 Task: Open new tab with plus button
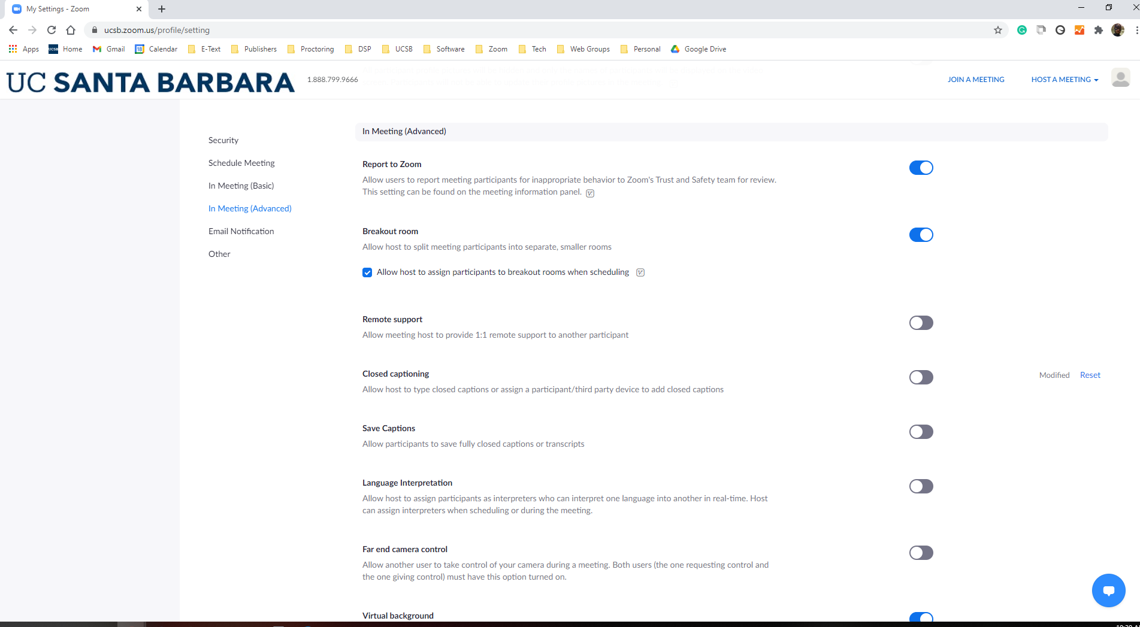click(162, 9)
